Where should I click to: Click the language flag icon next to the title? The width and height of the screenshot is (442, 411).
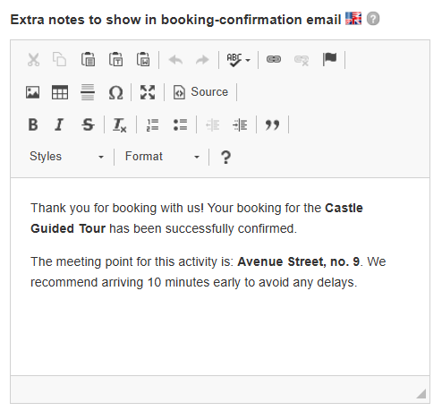pos(353,19)
